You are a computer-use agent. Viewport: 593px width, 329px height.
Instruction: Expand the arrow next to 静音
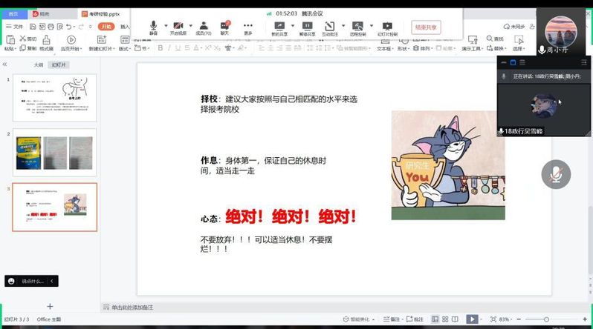(164, 26)
